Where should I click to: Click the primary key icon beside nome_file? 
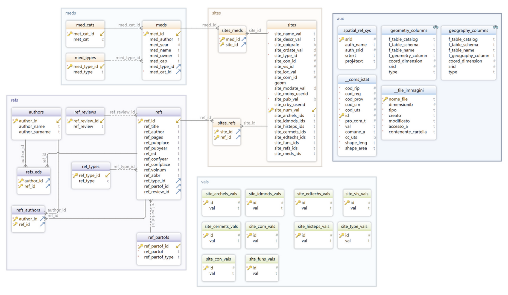385,99
